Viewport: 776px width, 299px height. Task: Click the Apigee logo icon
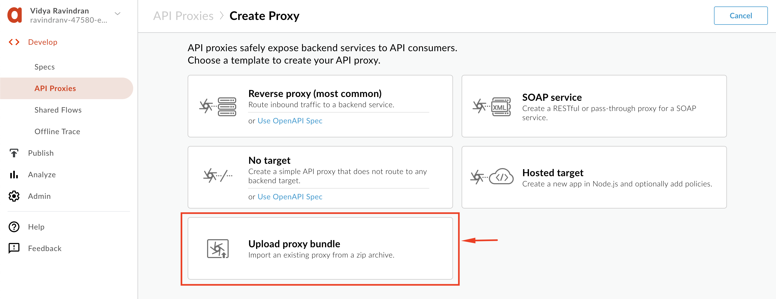pyautogui.click(x=15, y=15)
